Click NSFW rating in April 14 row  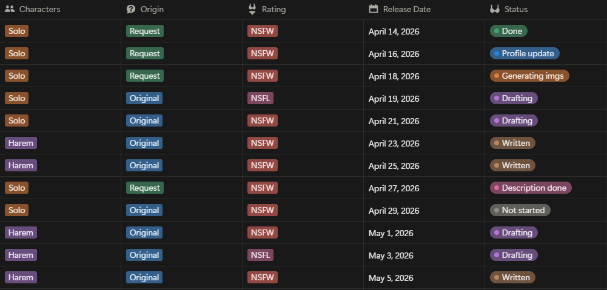[263, 31]
